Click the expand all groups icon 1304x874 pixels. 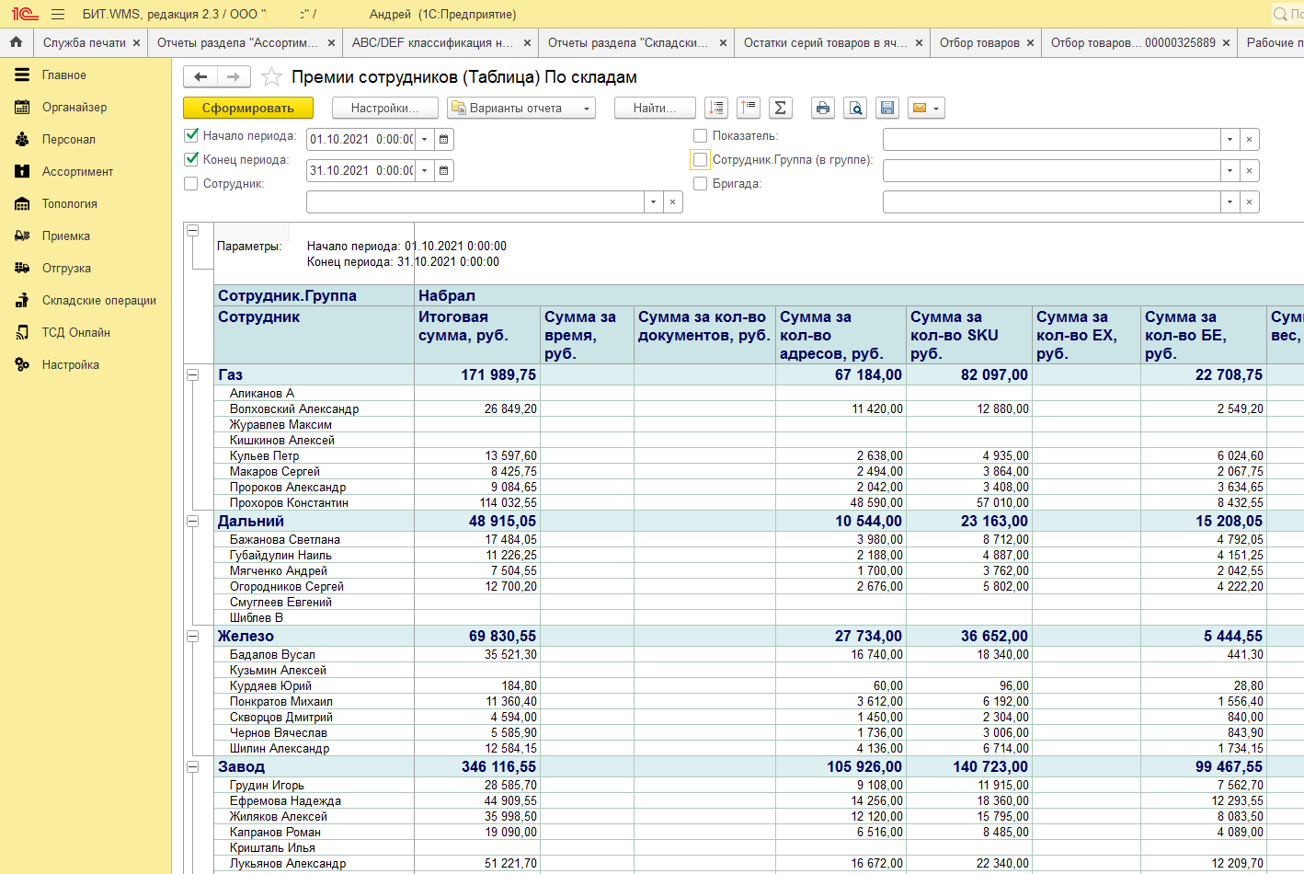click(715, 108)
